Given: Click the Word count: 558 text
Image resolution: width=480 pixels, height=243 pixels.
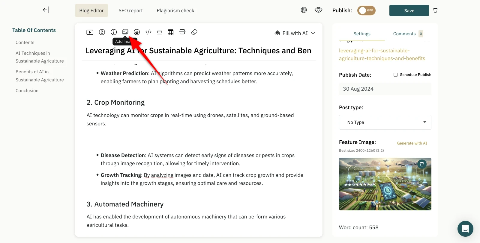Looking at the screenshot, I should point(358,227).
